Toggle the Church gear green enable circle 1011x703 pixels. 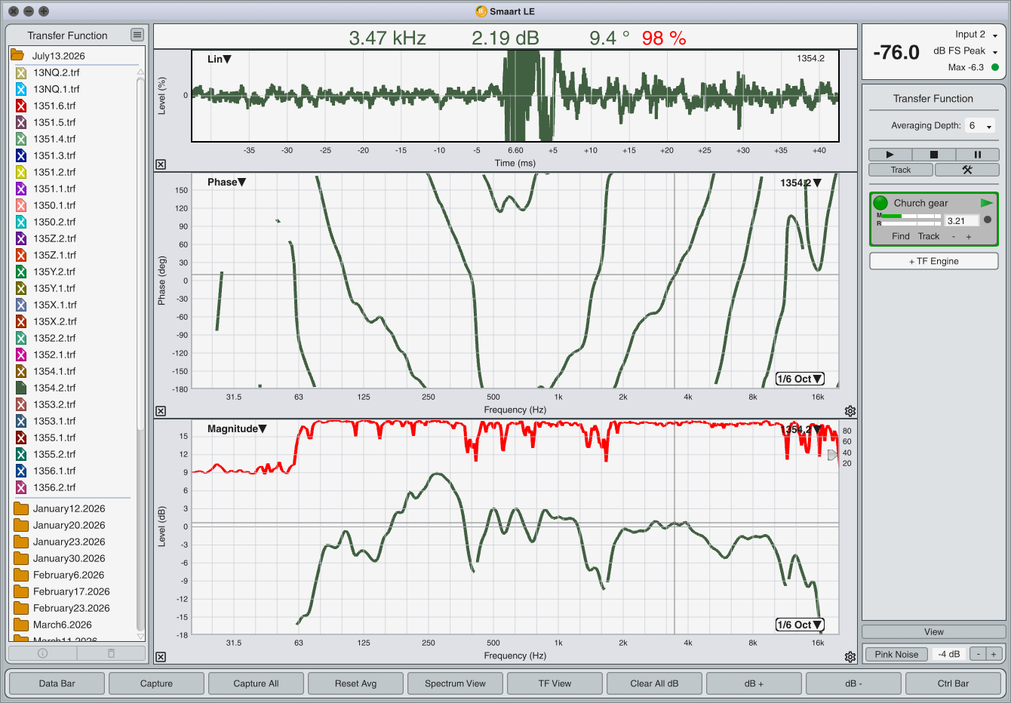click(880, 203)
